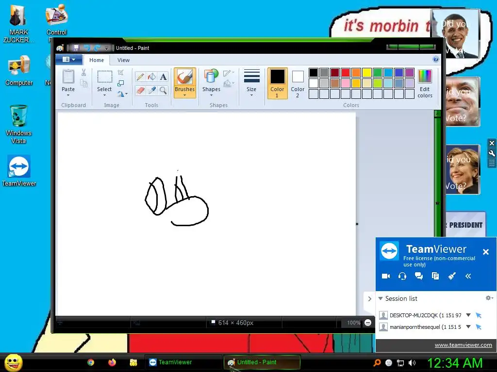Click the Obama Did you Vote thumbnail
The height and width of the screenshot is (372, 497).
[x=456, y=34]
